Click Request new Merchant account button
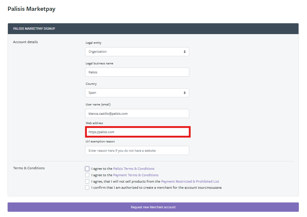This screenshot has width=307, height=217. coord(153,207)
